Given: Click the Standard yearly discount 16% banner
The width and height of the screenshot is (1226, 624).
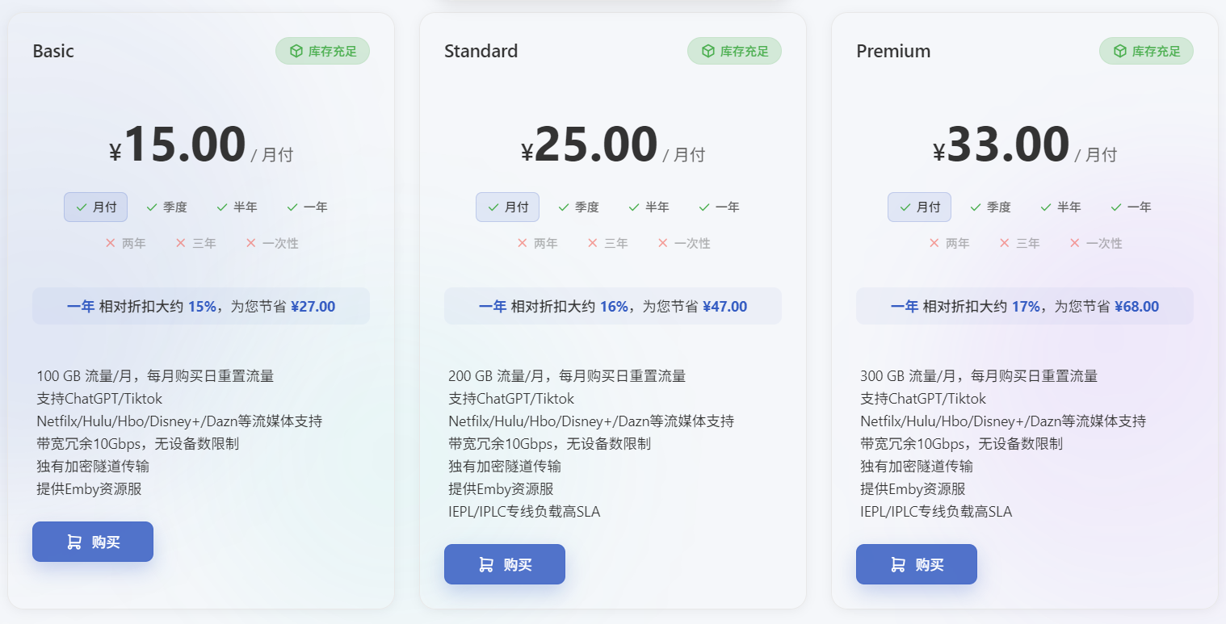Looking at the screenshot, I should point(613,307).
